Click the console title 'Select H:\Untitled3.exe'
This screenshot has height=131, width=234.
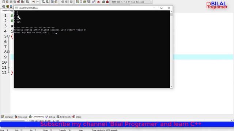29,8
